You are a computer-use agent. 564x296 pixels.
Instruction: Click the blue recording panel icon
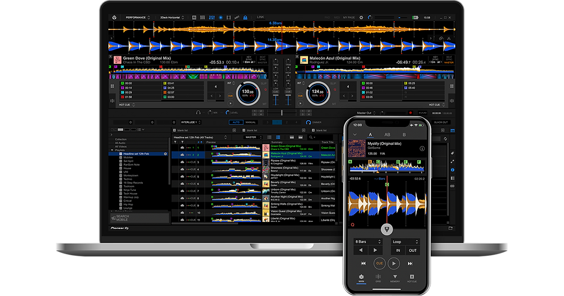(x=220, y=17)
